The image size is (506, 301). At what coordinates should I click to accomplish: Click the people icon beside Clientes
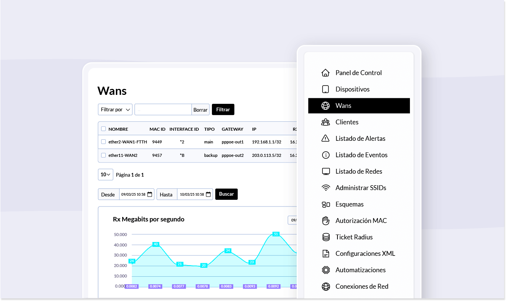pyautogui.click(x=325, y=122)
